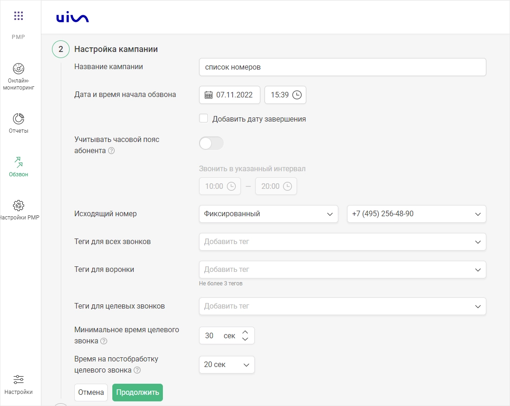
Task: Check Добавить дату завершения checkbox
Action: coord(204,118)
